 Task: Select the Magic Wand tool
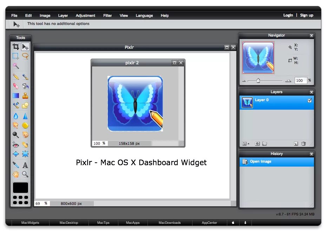(x=16, y=66)
